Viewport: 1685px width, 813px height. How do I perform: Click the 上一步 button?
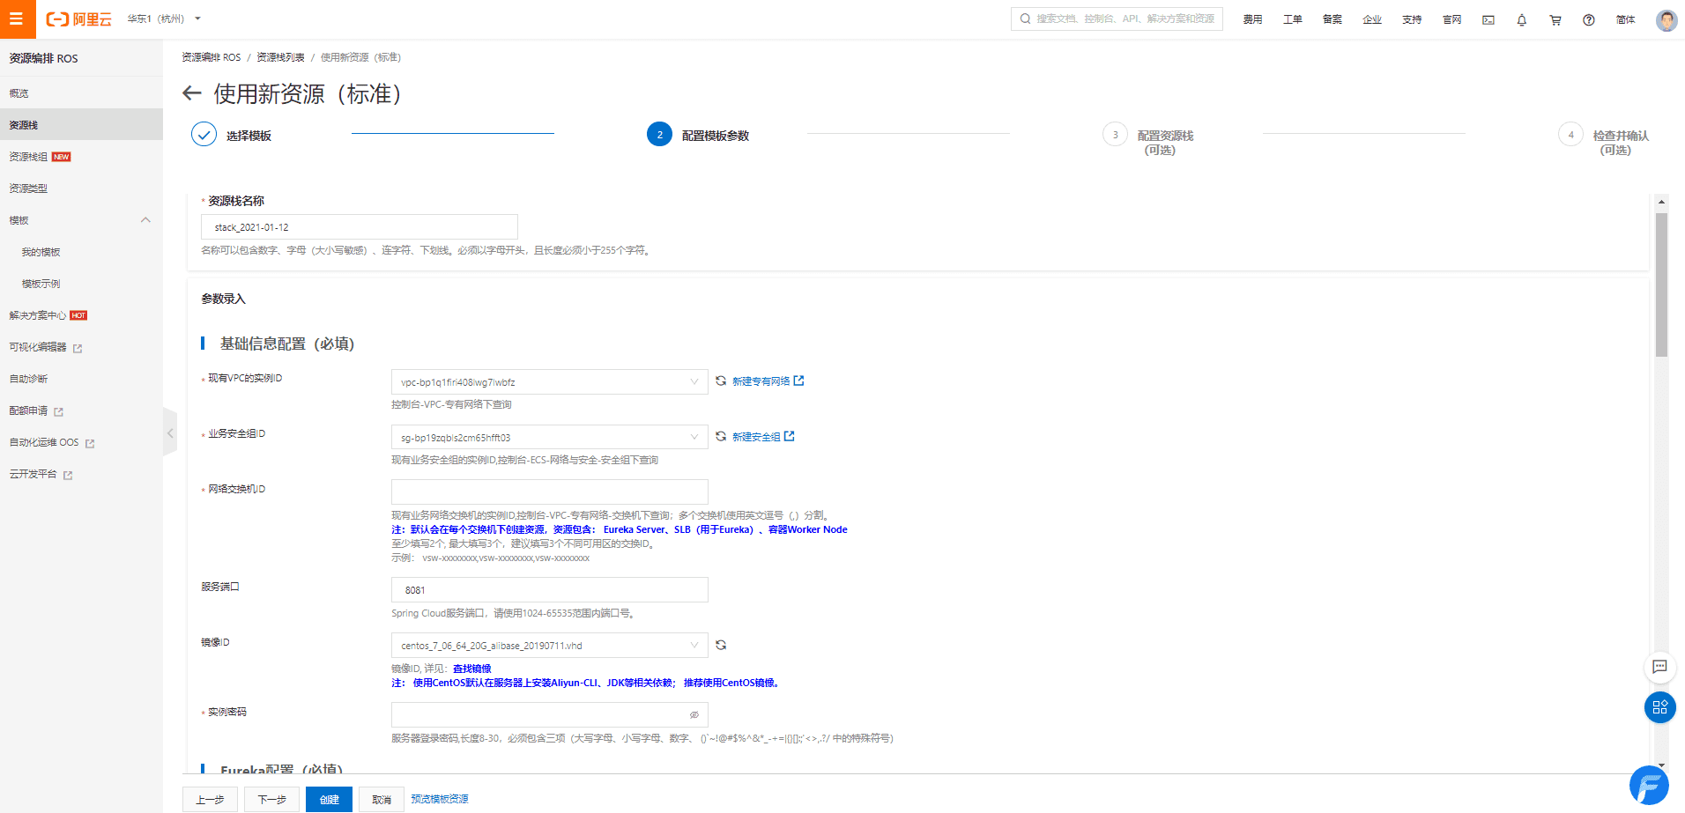[x=210, y=800]
